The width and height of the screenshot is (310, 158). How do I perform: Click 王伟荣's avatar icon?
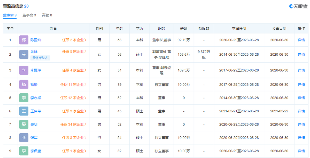24,111
